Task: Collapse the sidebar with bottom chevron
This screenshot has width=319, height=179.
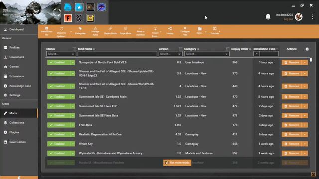Action: pyautogui.click(x=19, y=178)
